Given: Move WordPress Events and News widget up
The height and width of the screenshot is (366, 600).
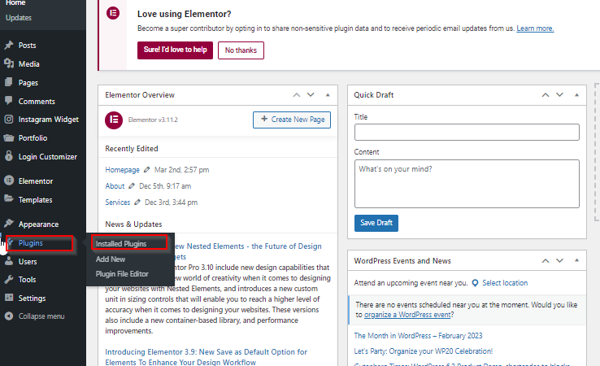Looking at the screenshot, I should pos(546,261).
